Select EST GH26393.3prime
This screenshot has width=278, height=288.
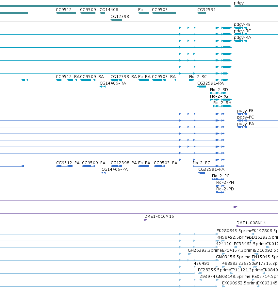(189, 254)
